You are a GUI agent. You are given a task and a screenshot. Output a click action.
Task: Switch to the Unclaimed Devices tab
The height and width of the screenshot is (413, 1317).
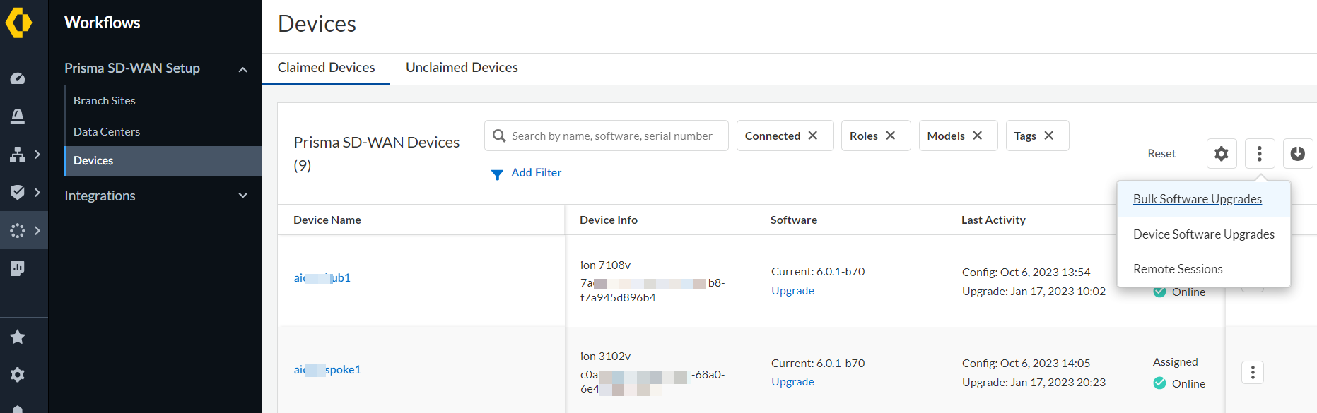coord(462,68)
